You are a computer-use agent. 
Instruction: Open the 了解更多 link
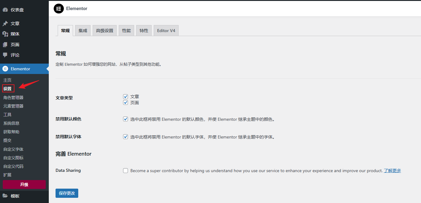(392, 171)
